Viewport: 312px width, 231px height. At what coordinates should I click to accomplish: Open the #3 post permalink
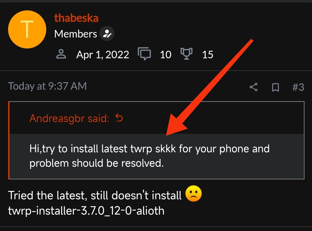point(298,87)
